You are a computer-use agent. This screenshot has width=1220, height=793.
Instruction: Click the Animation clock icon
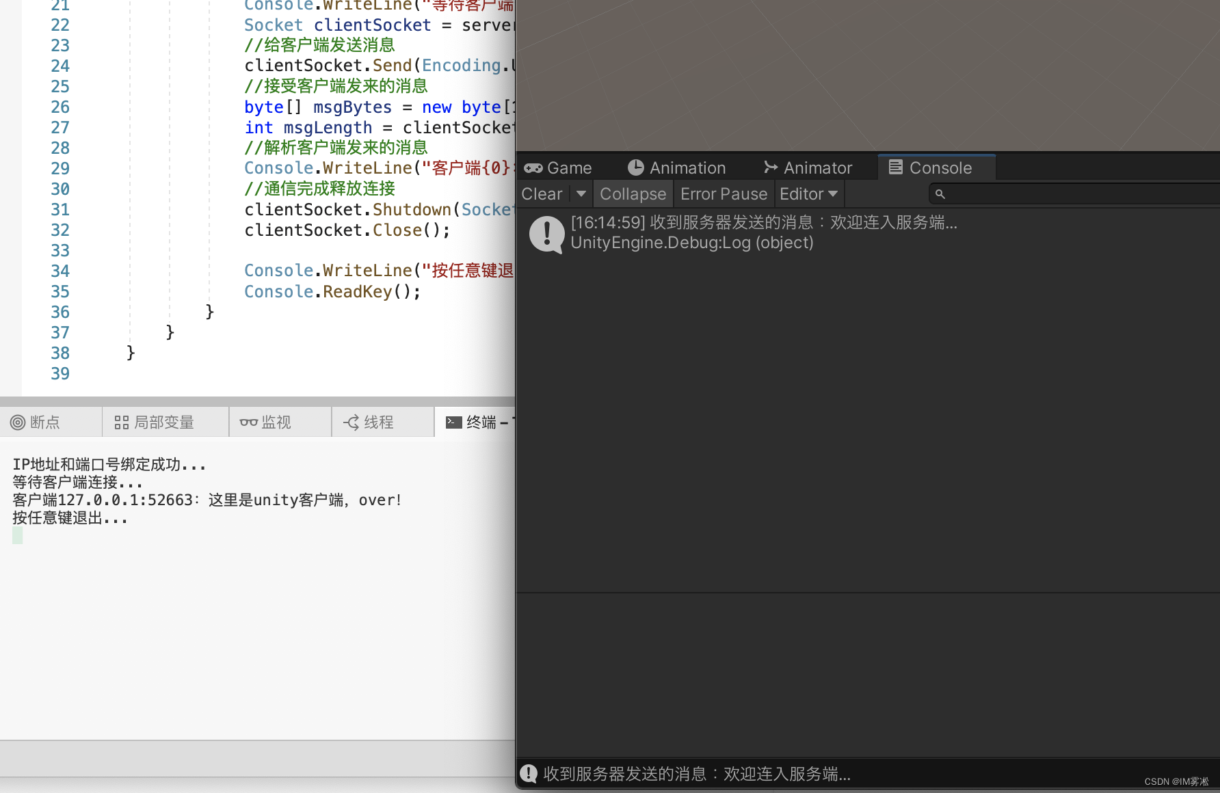636,167
